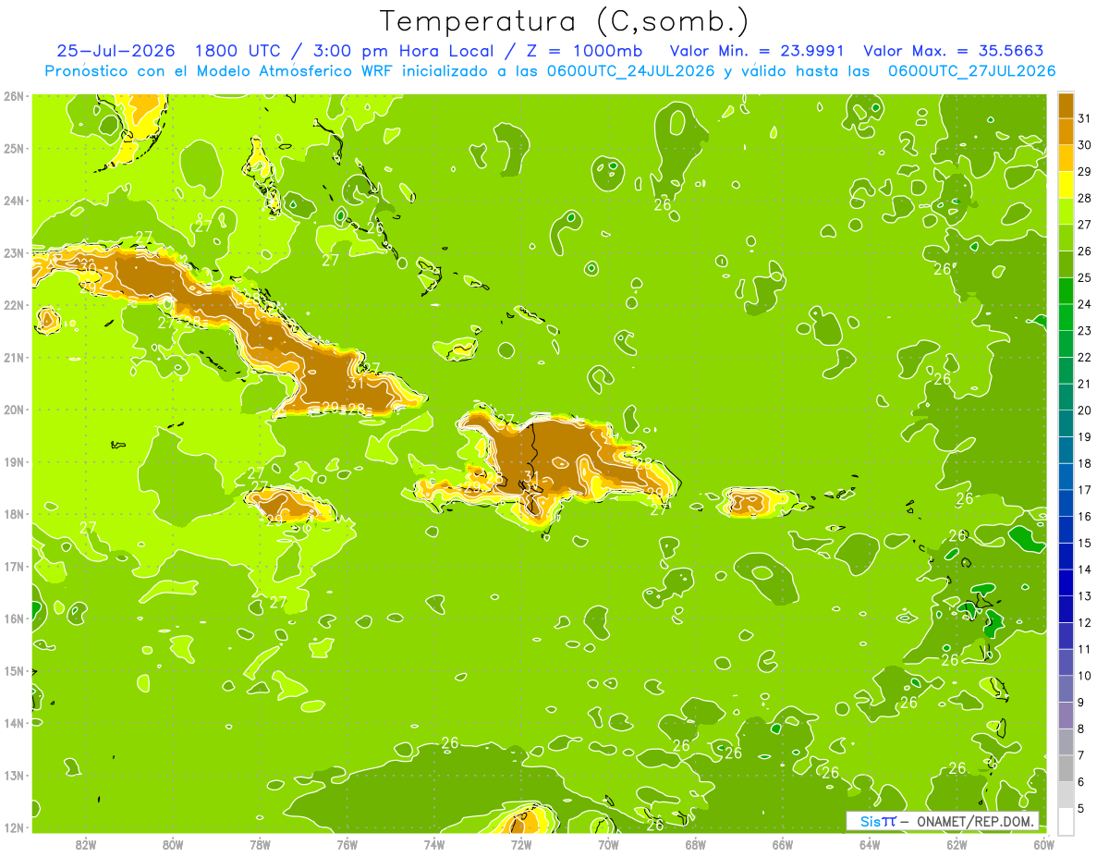Click the "1800 UTC" time text
Screen dimensions: 1109x857
pos(240,51)
